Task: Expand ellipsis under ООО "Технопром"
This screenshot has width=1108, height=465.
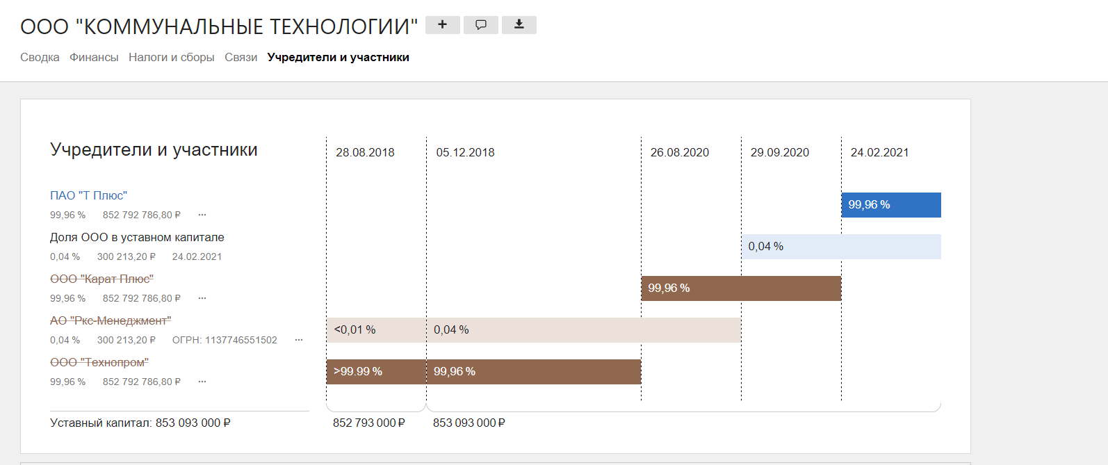Action: click(202, 382)
